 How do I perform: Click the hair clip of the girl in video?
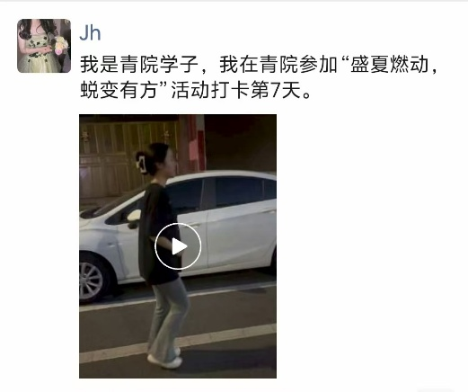[142, 163]
